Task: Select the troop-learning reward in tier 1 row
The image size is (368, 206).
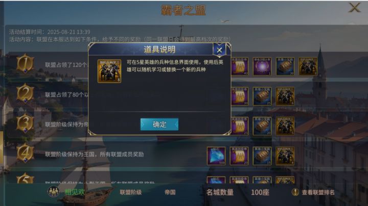Action: click(308, 66)
